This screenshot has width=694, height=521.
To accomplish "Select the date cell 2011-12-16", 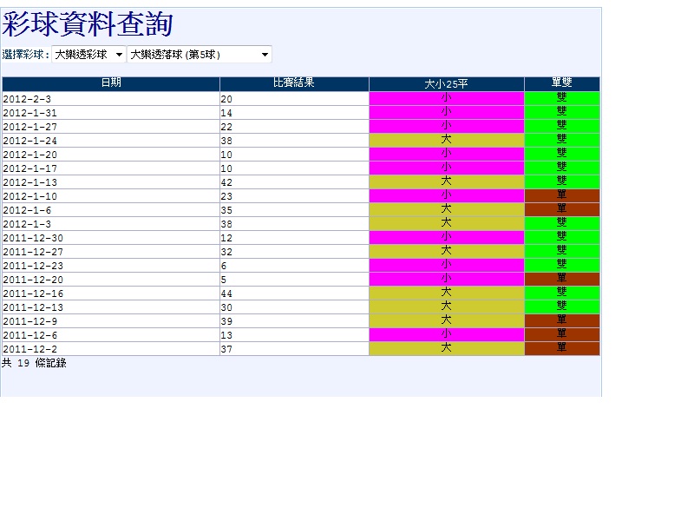I will pyautogui.click(x=111, y=293).
